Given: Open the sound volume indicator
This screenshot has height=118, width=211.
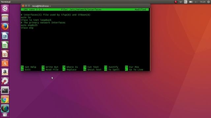Looking at the screenshot, I should tap(196, 2).
